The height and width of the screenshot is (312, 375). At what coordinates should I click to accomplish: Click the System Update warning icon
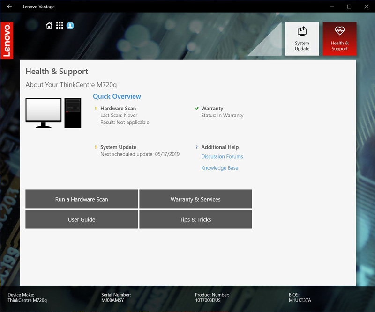click(x=96, y=147)
